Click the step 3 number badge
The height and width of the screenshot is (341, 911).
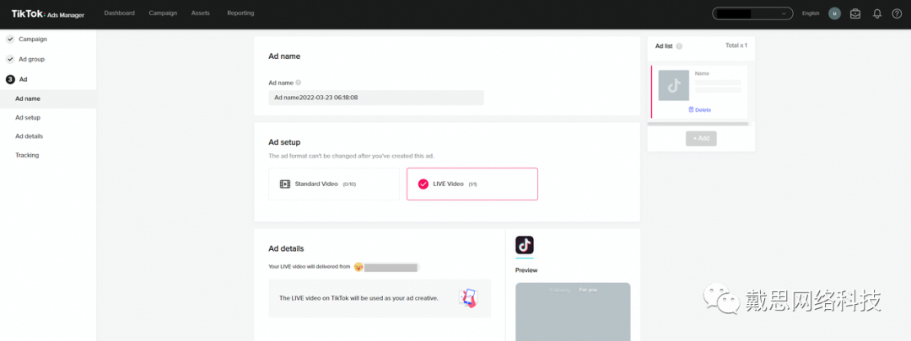pyautogui.click(x=10, y=79)
